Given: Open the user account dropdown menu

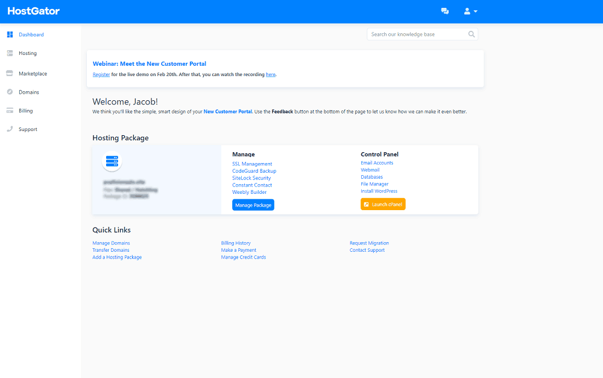Looking at the screenshot, I should [470, 11].
